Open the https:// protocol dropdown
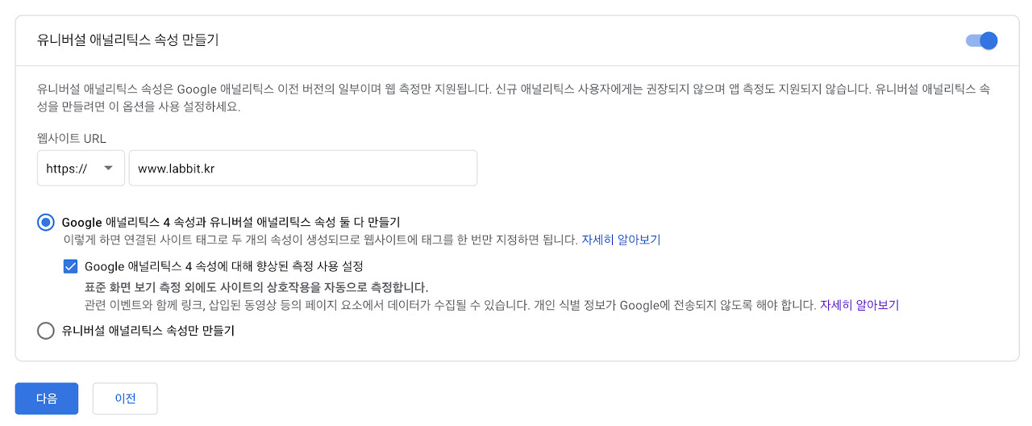The width and height of the screenshot is (1032, 426). [x=81, y=169]
